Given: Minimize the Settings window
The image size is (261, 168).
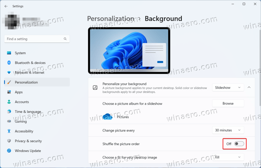Looking at the screenshot, I should tap(233, 4).
